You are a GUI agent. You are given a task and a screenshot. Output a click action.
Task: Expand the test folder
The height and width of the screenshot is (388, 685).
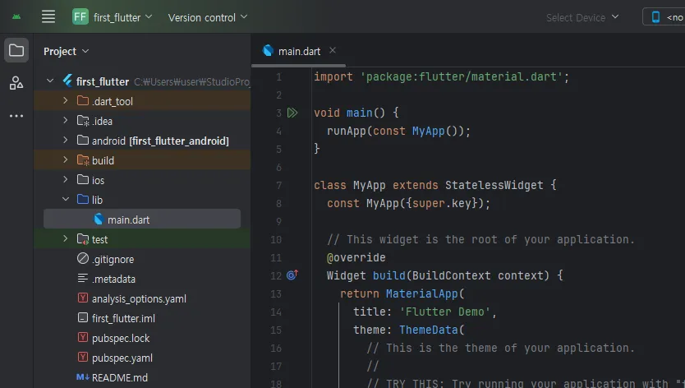[x=65, y=238]
